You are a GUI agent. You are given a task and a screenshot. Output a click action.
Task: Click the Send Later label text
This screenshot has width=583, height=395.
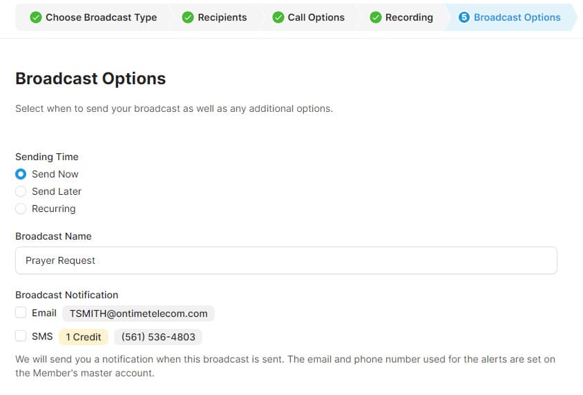pos(57,191)
